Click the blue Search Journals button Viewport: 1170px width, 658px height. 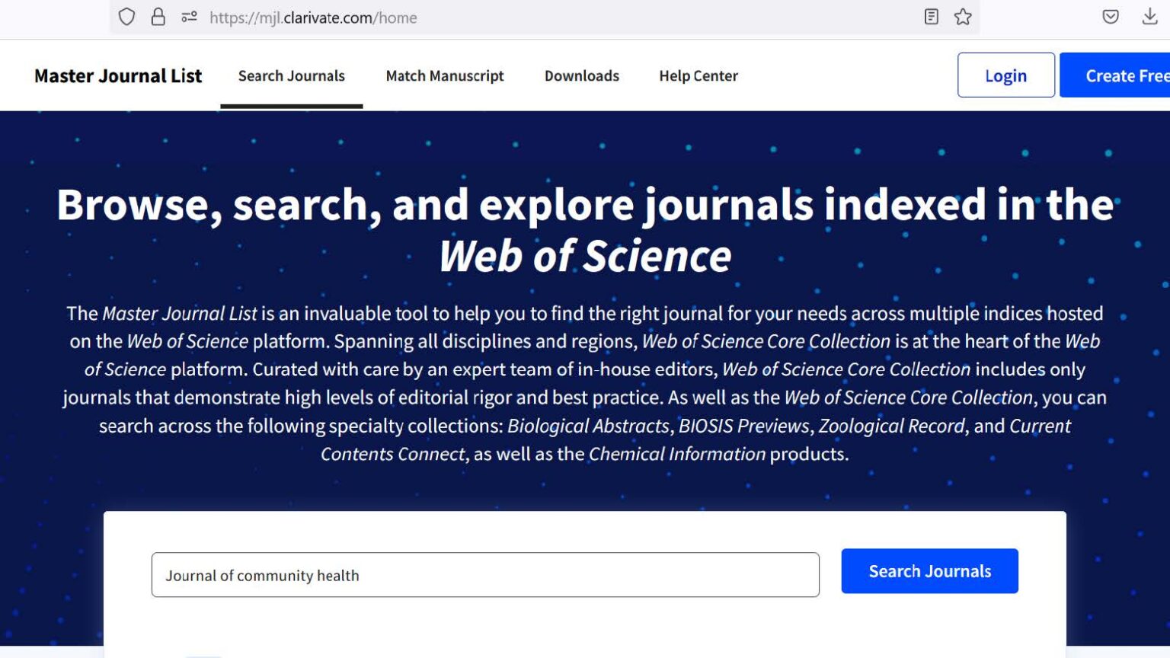tap(929, 571)
